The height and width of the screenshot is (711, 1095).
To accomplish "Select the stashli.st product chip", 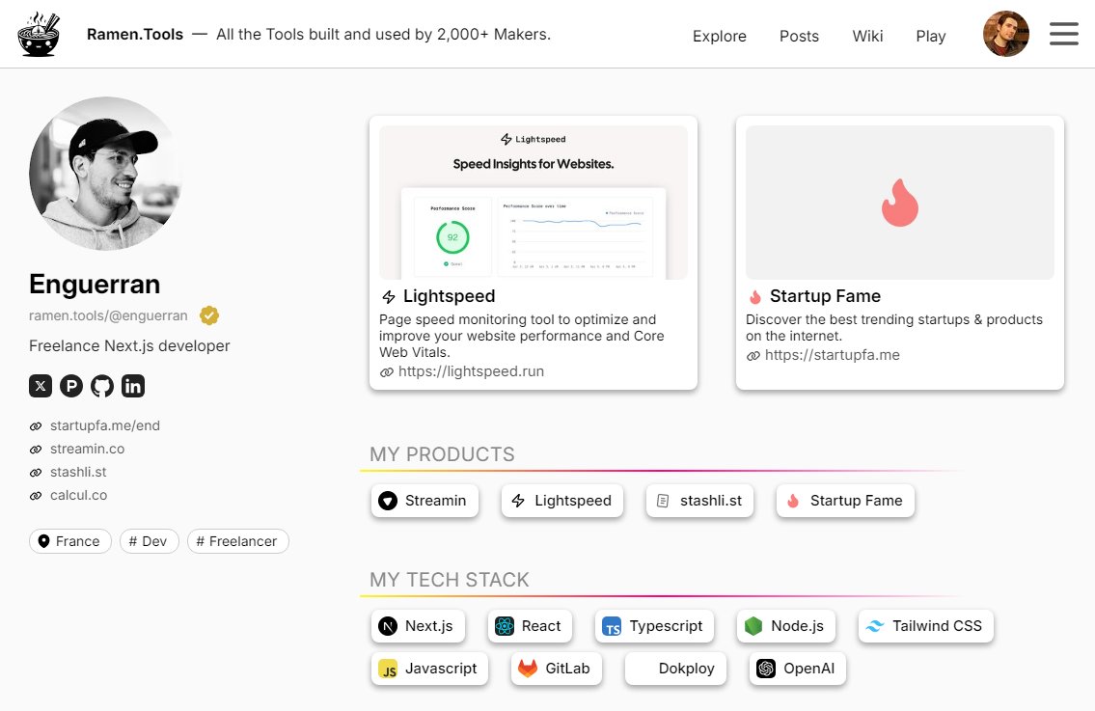I will [x=699, y=501].
